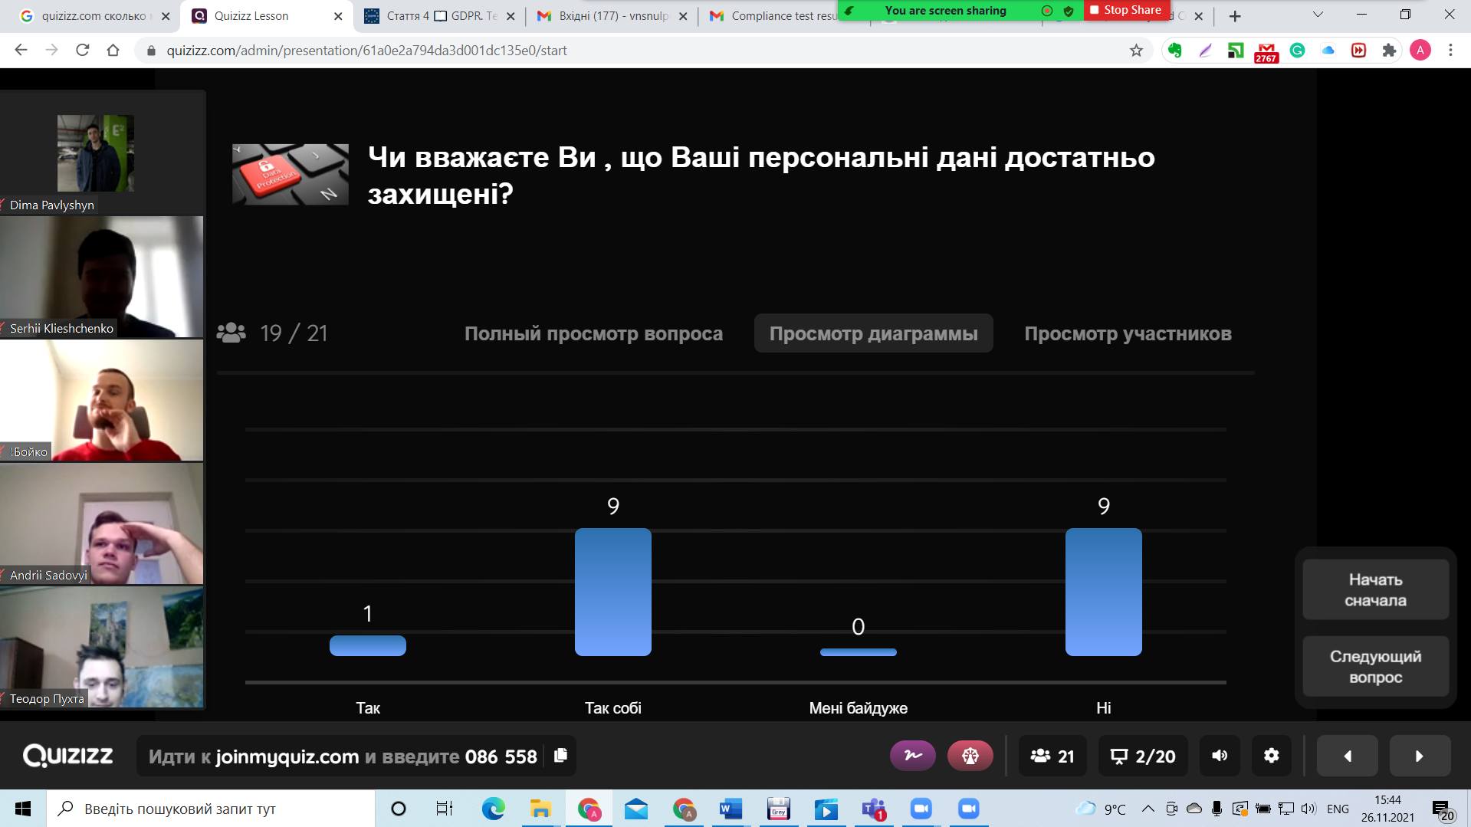Open the slide counter 2/20
The height and width of the screenshot is (827, 1471).
[1142, 756]
